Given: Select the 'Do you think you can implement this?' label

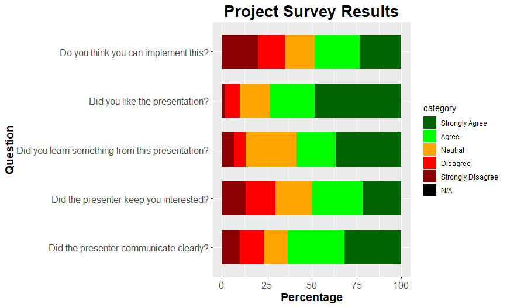Looking at the screenshot, I should point(134,53).
